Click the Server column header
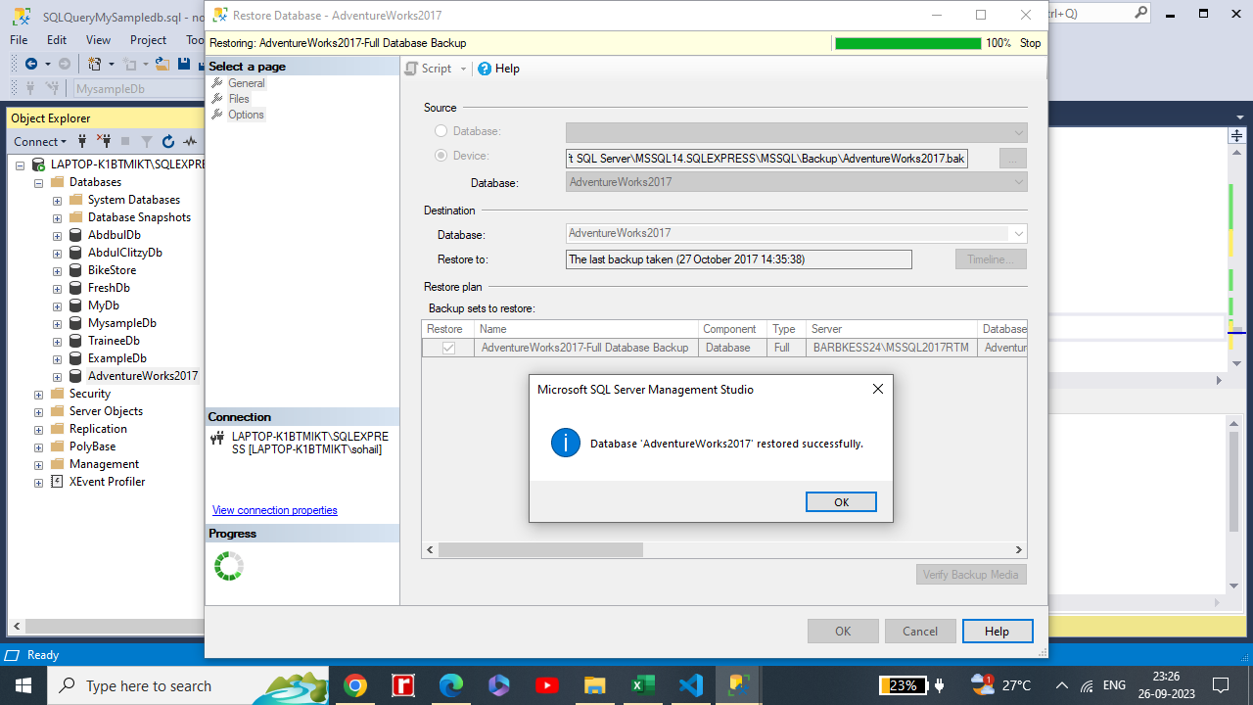 coord(892,329)
